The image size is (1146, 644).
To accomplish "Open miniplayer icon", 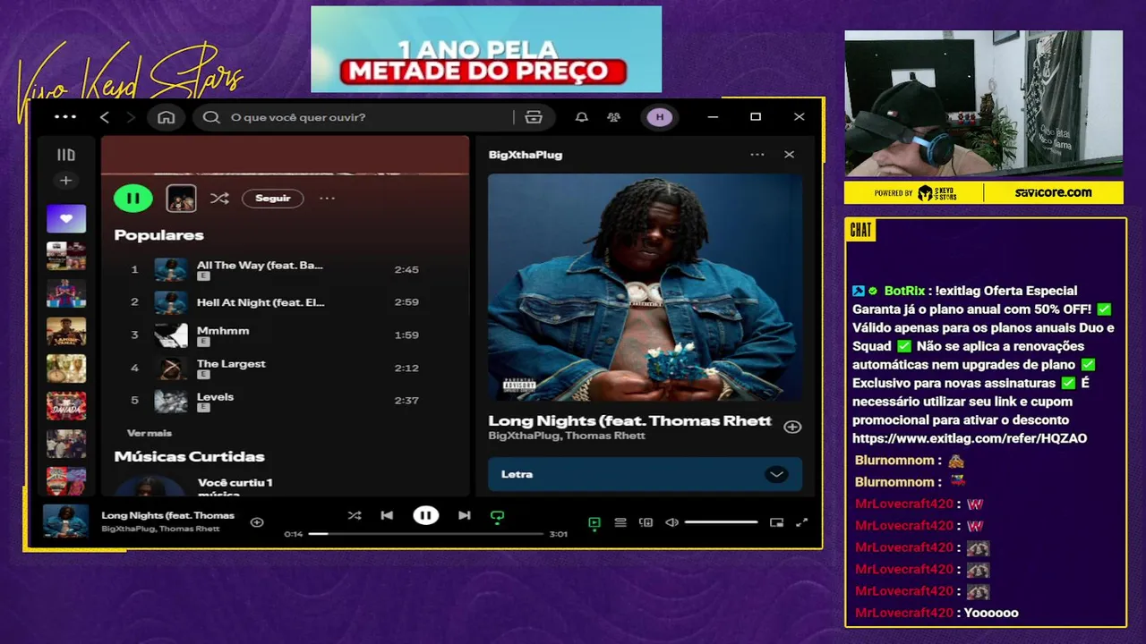I will tap(776, 522).
